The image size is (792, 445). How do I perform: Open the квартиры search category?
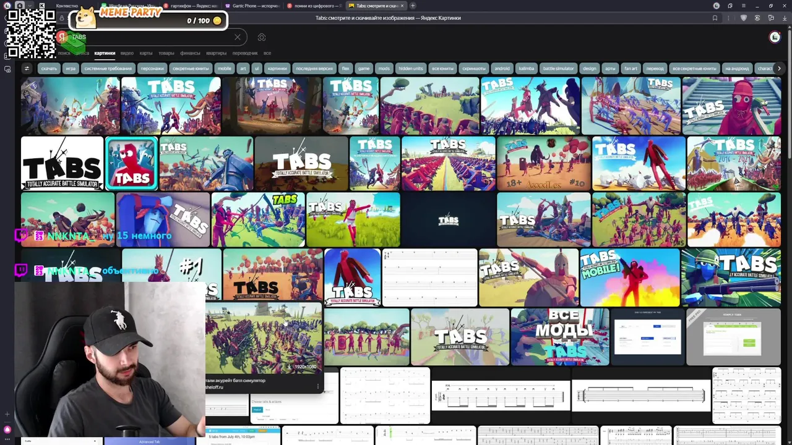click(217, 53)
